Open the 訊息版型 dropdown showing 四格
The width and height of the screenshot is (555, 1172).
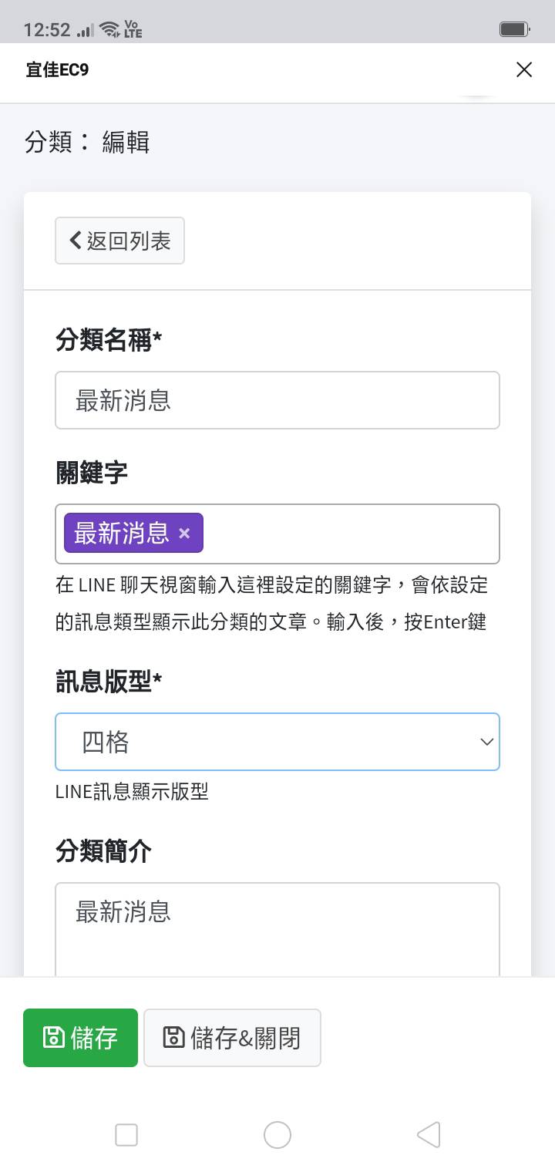click(x=262, y=742)
